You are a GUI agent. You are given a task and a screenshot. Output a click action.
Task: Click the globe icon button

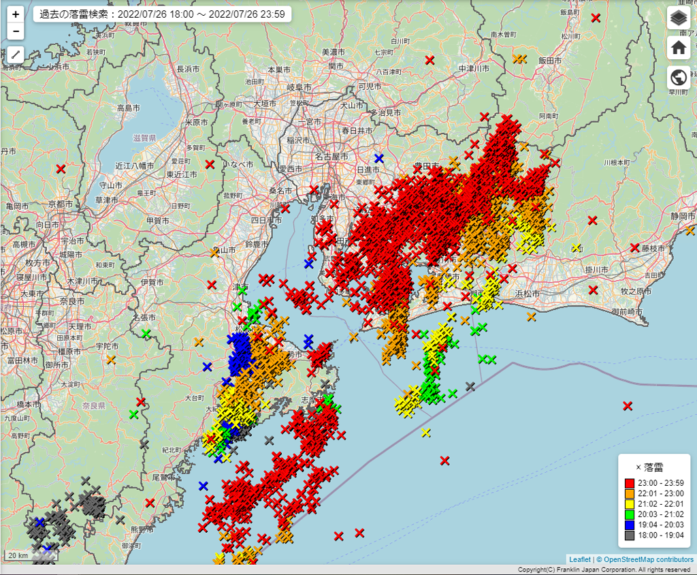[x=678, y=77]
